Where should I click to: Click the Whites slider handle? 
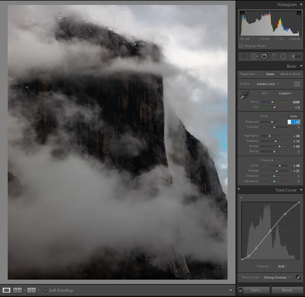[279, 146]
